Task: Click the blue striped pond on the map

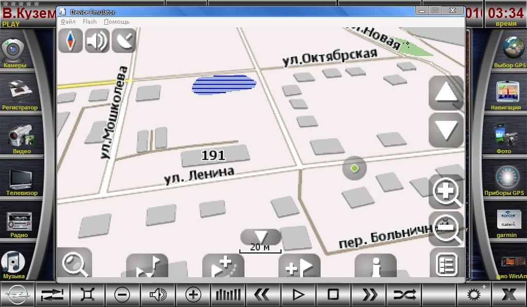Action: pos(224,84)
